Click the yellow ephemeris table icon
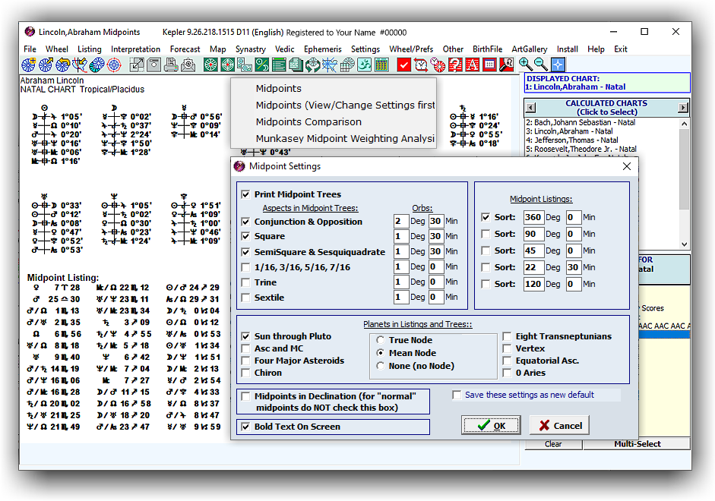 pos(381,65)
